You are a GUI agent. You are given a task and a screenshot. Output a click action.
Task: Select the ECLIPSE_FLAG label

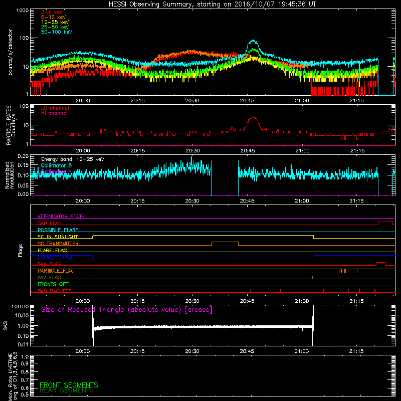[x=55, y=257]
